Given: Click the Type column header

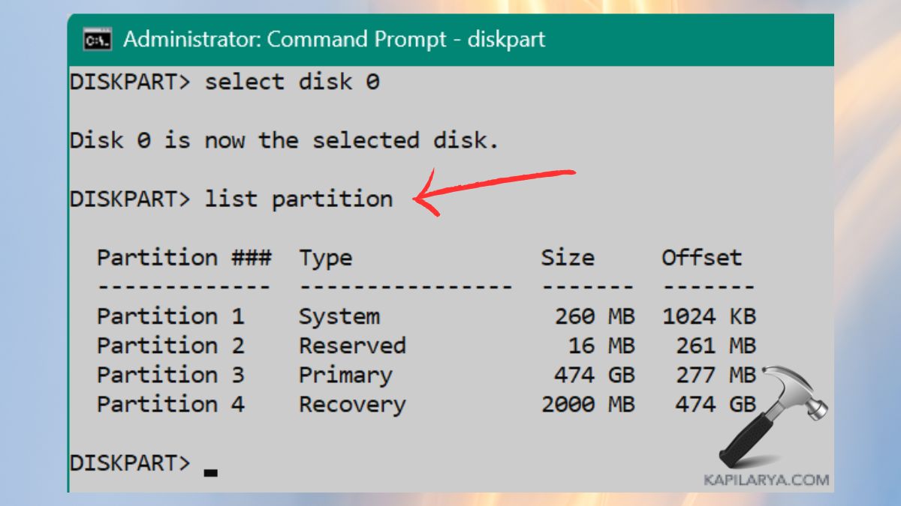Looking at the screenshot, I should coord(324,257).
